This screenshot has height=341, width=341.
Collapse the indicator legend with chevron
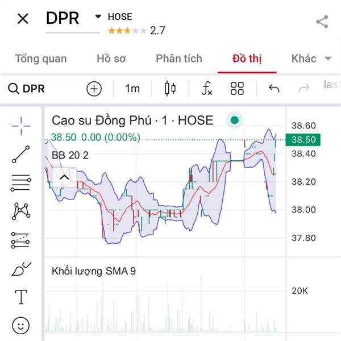pos(64,177)
